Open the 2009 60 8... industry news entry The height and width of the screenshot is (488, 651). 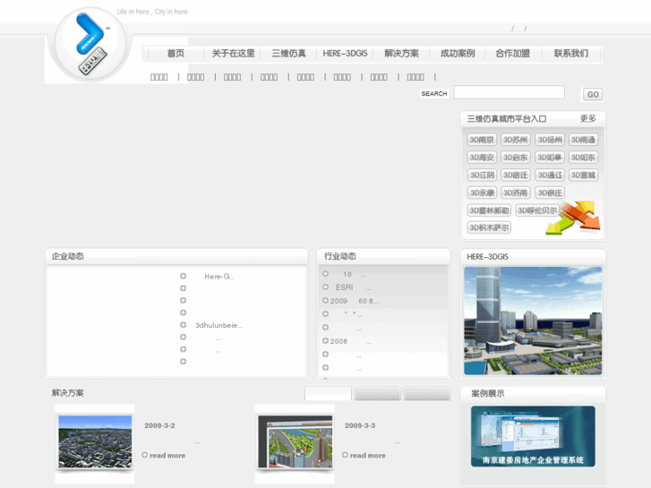(x=354, y=301)
